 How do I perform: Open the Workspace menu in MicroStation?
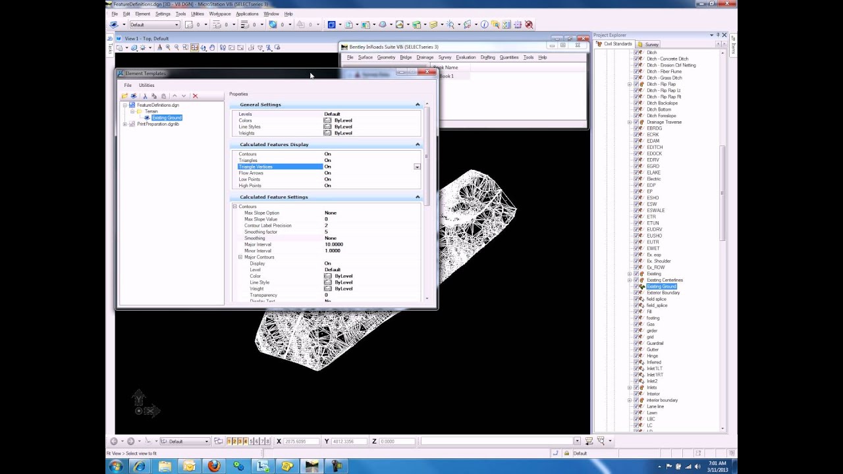click(x=220, y=14)
